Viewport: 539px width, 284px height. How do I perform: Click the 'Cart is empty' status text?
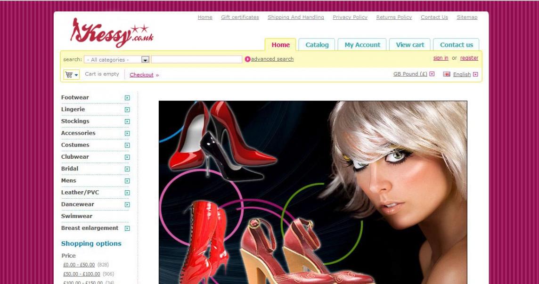102,74
